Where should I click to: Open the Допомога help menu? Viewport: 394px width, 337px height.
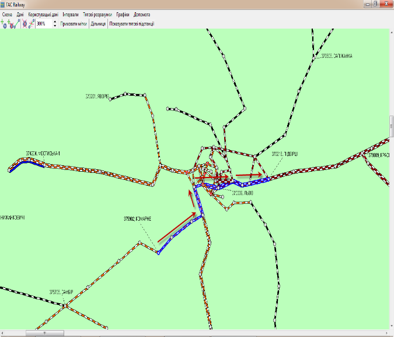click(142, 13)
